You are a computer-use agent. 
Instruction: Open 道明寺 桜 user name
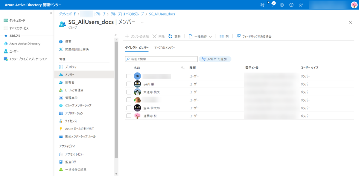(150, 116)
